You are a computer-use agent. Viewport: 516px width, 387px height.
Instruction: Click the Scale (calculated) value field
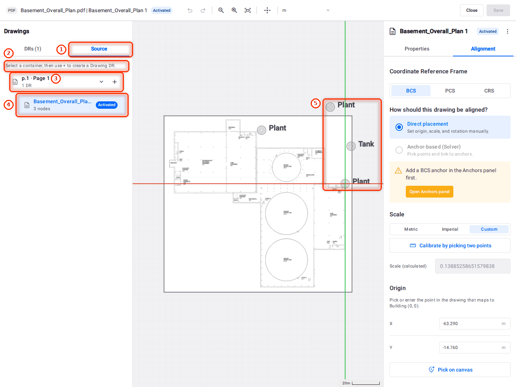[473, 266]
